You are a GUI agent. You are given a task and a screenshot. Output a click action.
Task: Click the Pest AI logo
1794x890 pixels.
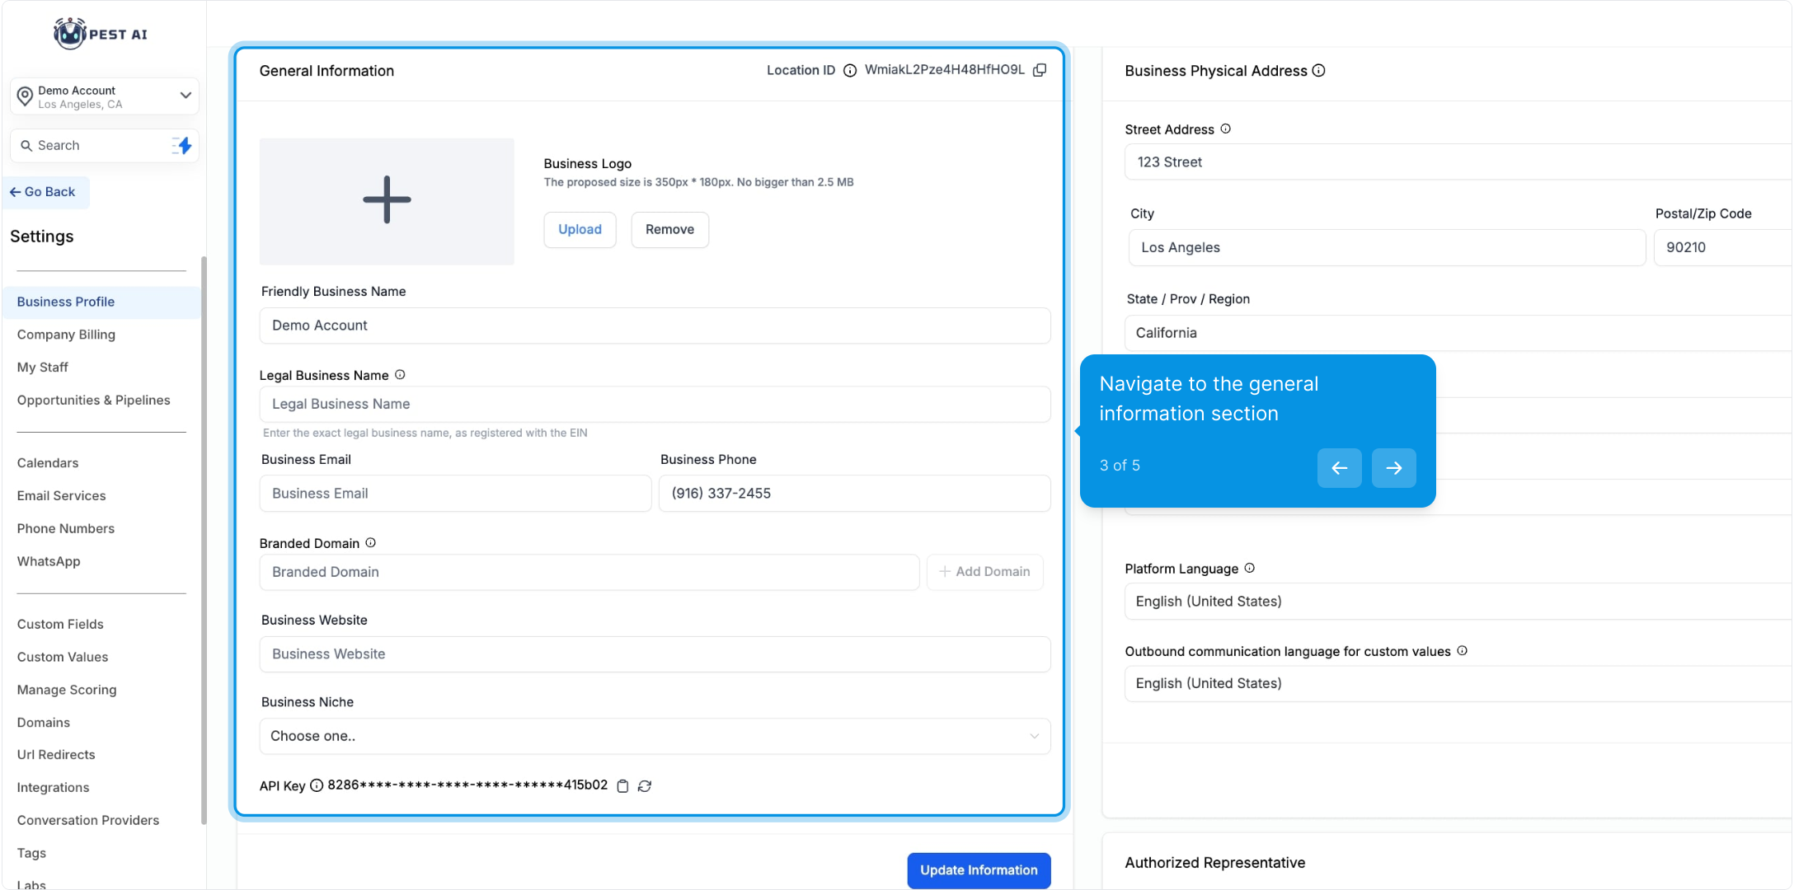tap(101, 34)
